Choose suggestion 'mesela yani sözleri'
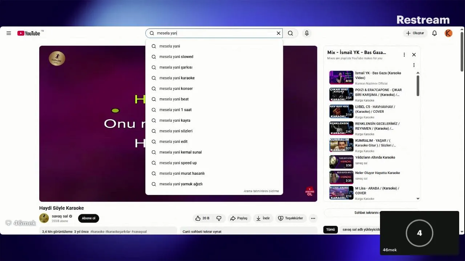The height and width of the screenshot is (261, 465). [214, 131]
